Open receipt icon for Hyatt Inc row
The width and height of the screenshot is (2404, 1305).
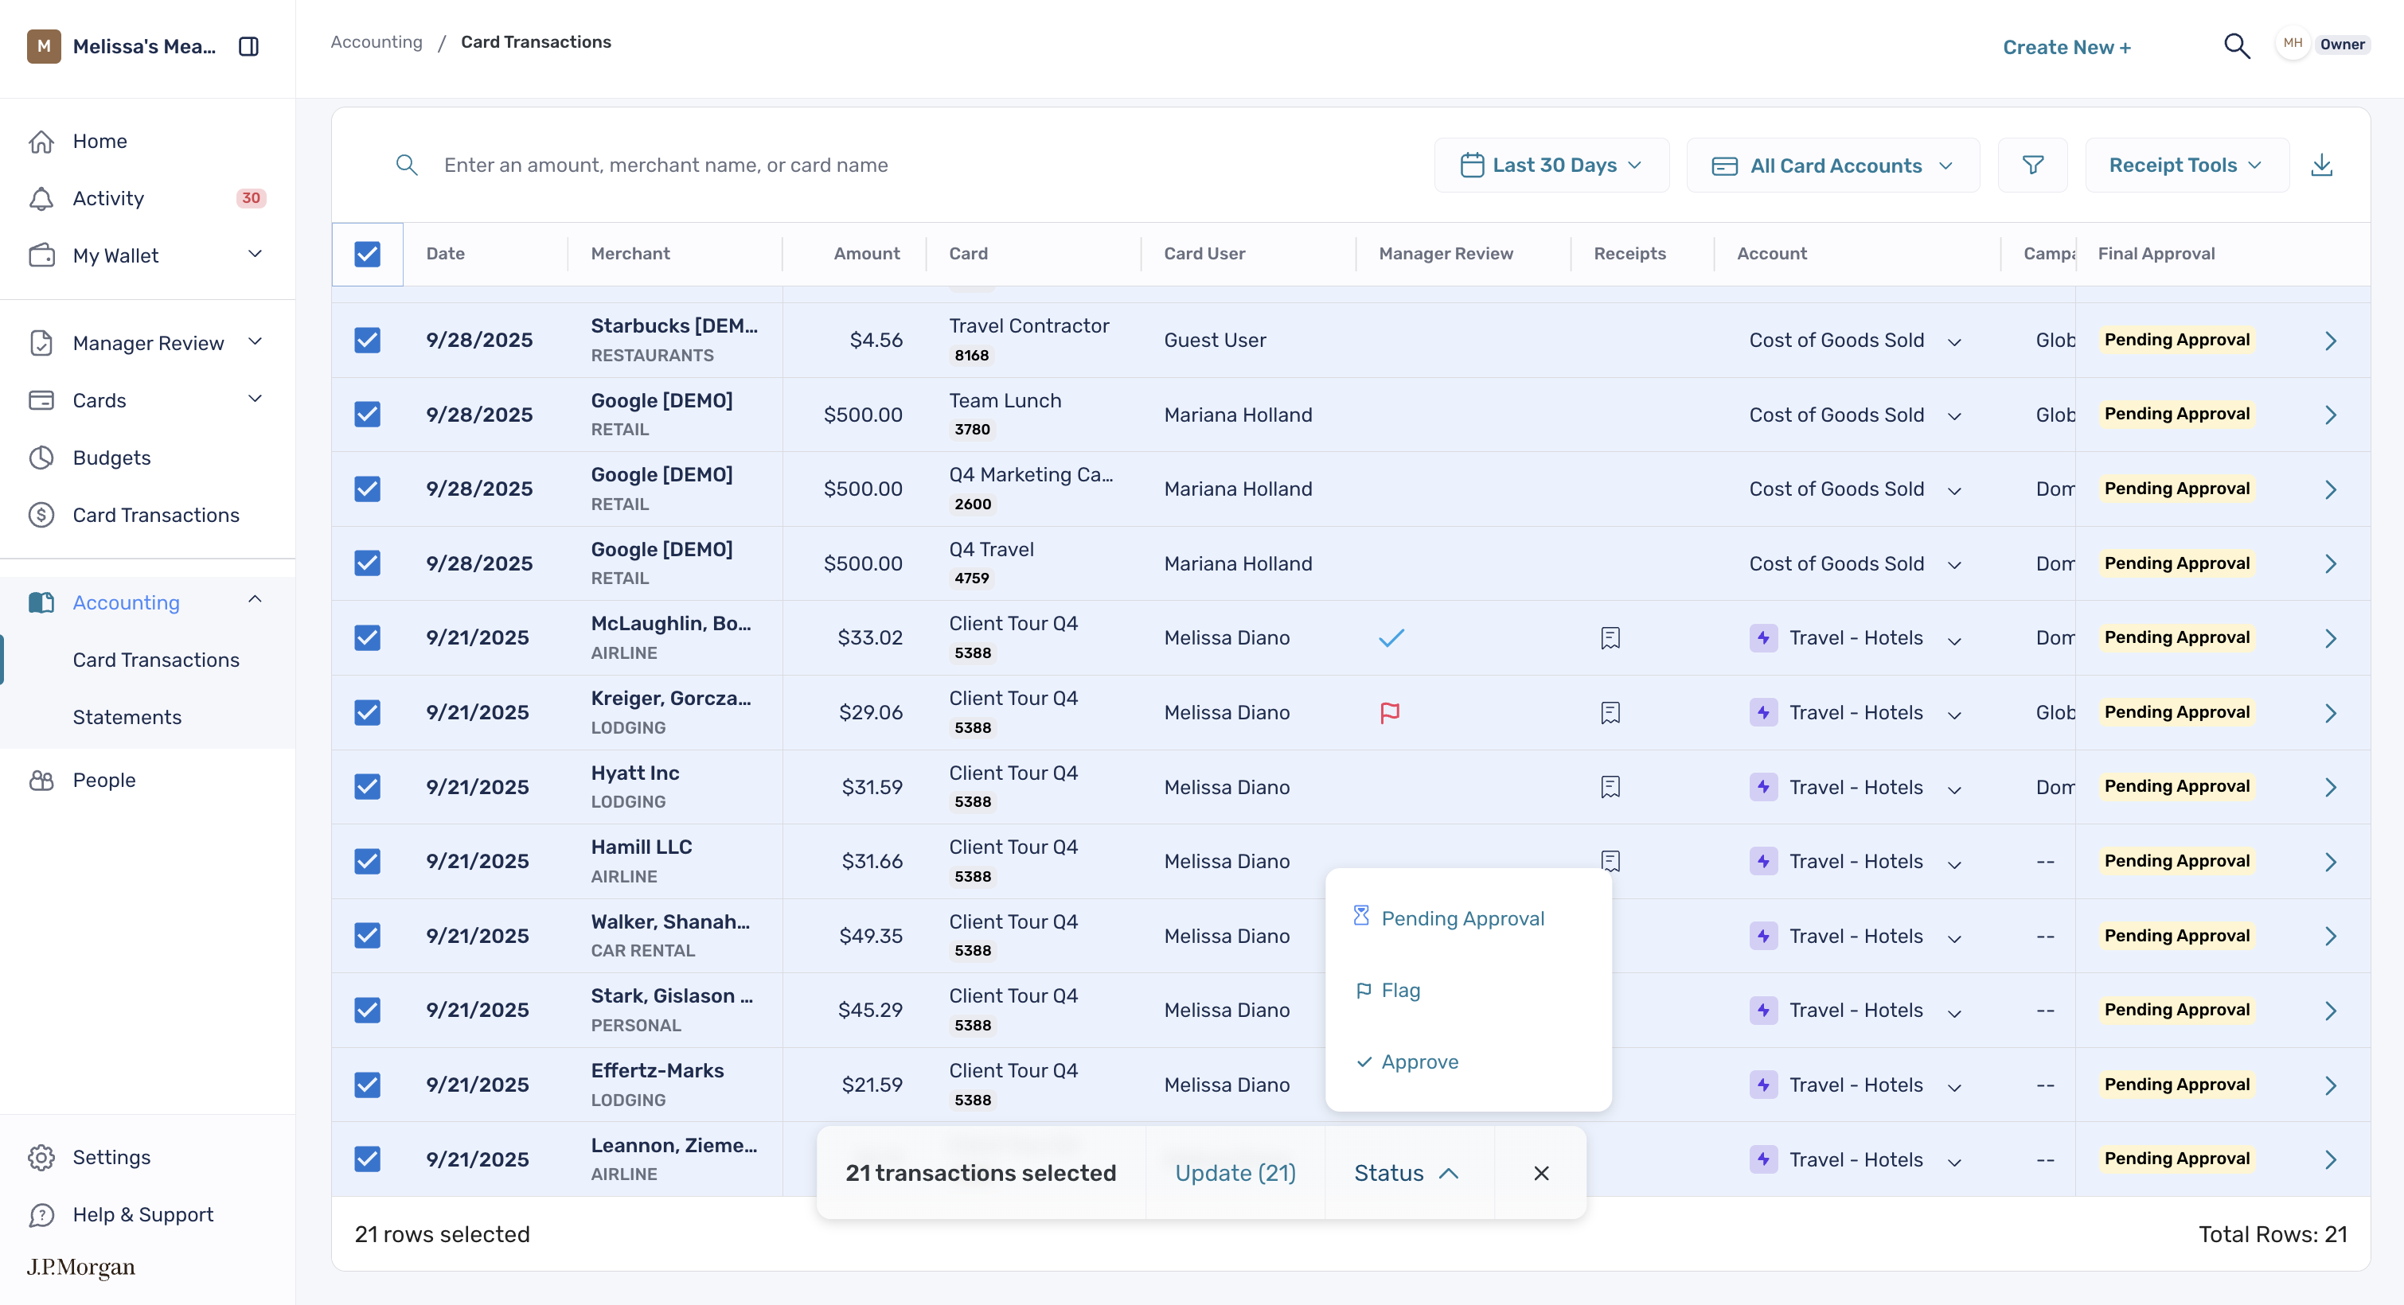(1610, 786)
